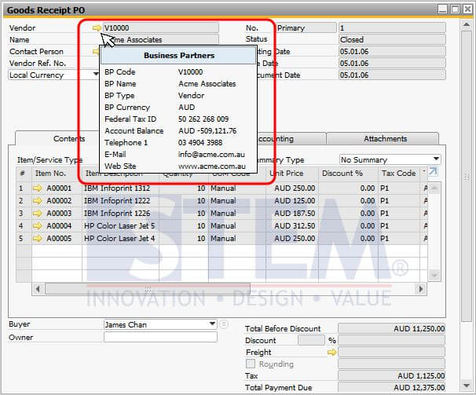This screenshot has width=476, height=395.
Task: Click the Freight amount field
Action: tap(392, 352)
